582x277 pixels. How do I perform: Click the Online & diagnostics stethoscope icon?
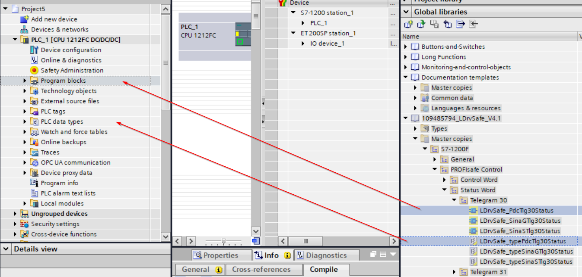tap(34, 60)
